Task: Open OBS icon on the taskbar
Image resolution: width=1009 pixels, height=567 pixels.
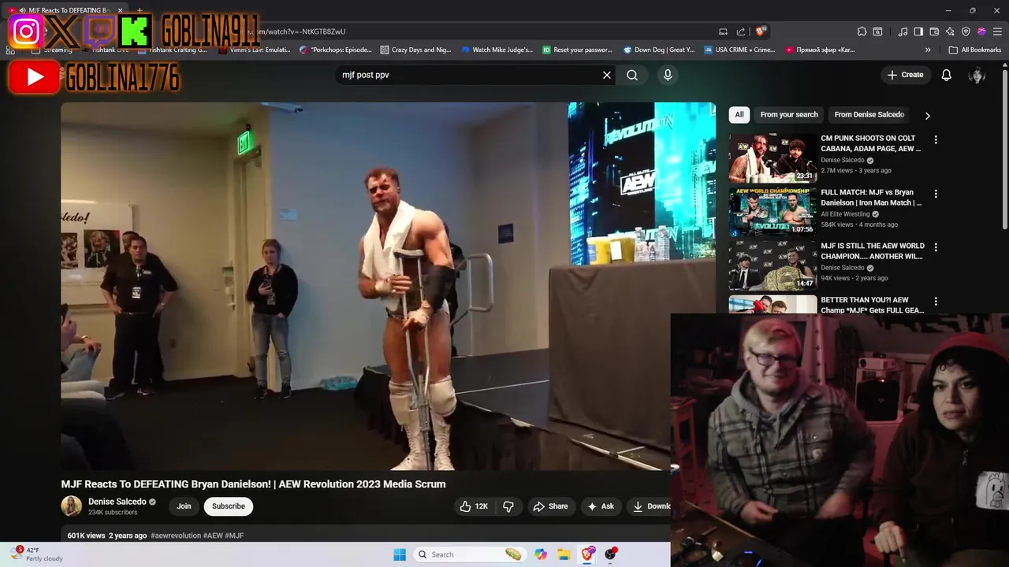Action: coord(610,554)
